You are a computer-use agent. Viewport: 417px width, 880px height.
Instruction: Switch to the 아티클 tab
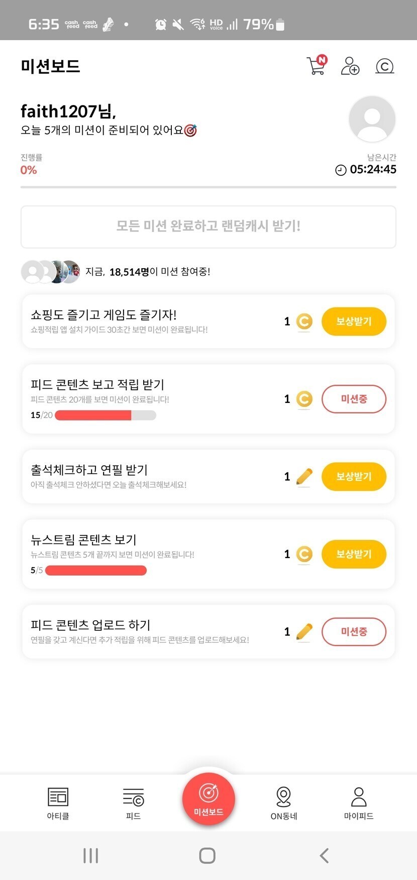point(58,803)
